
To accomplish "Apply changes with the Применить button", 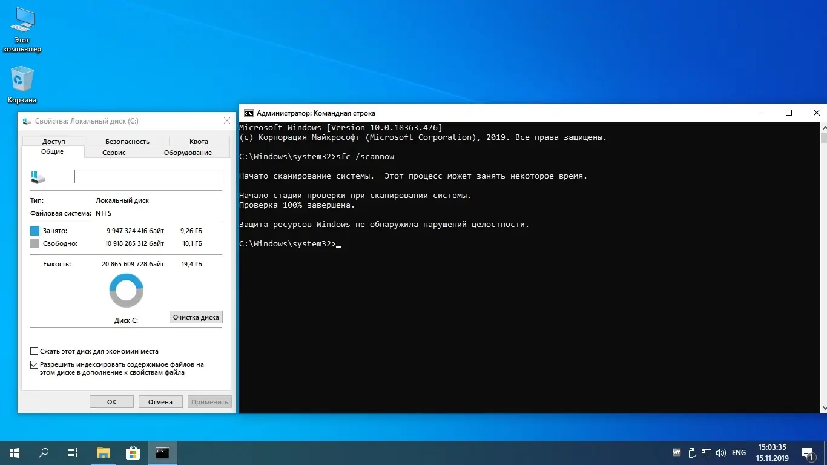I will [209, 401].
